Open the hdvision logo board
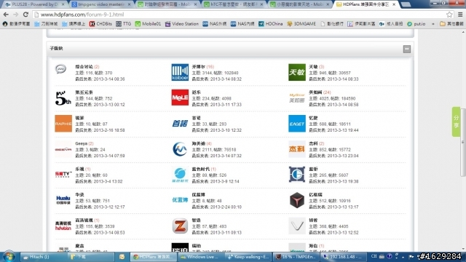466x262 pixels. (63, 226)
